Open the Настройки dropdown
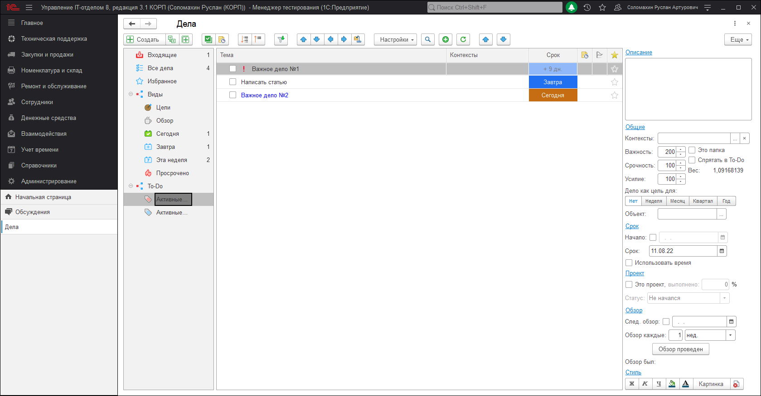This screenshot has width=761, height=396. 395,39
